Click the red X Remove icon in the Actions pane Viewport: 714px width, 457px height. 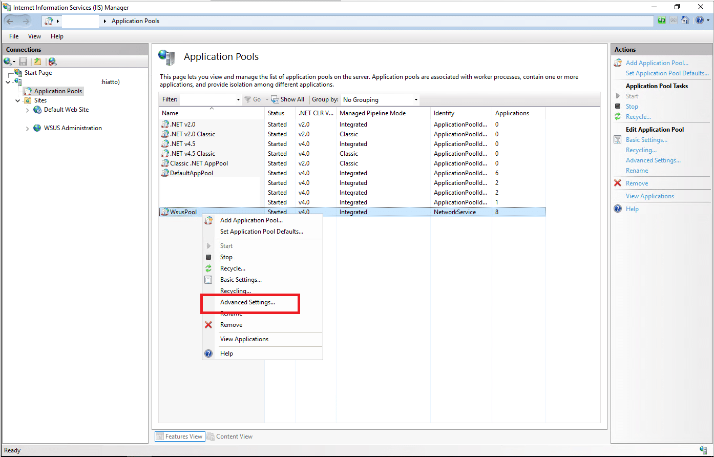coord(618,183)
